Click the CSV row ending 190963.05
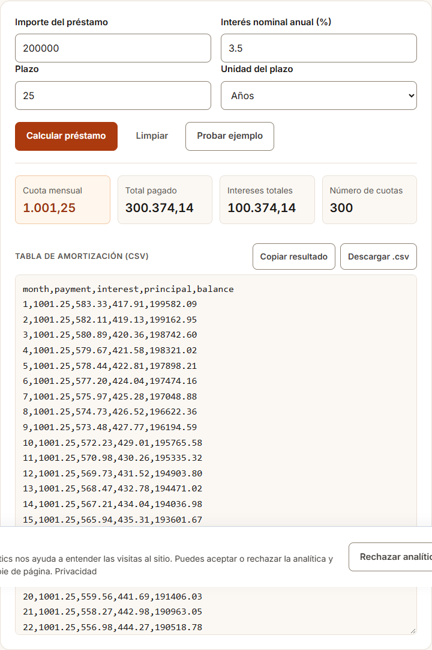This screenshot has height=650, width=432. tap(113, 612)
